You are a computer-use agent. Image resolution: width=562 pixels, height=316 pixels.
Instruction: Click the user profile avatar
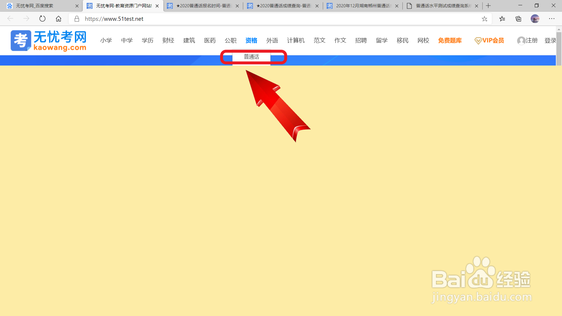[535, 19]
